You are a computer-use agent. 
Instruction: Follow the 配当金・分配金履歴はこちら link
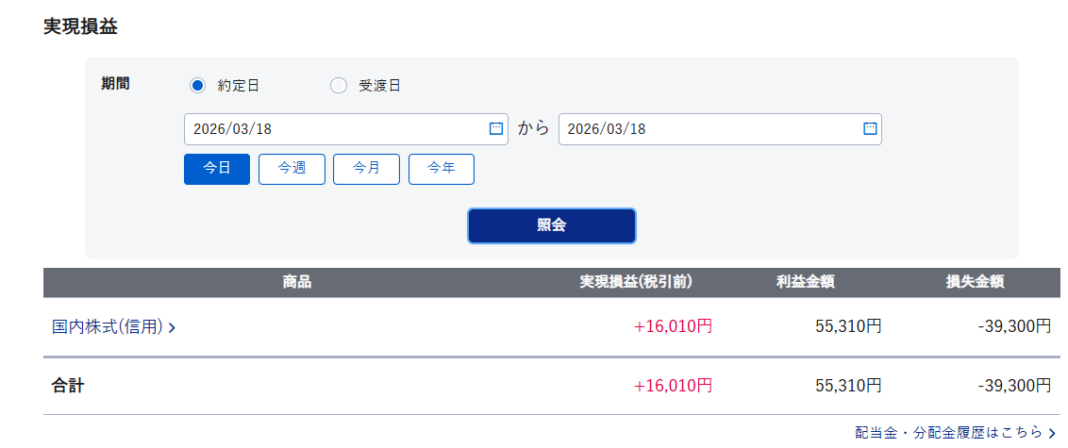(x=948, y=433)
